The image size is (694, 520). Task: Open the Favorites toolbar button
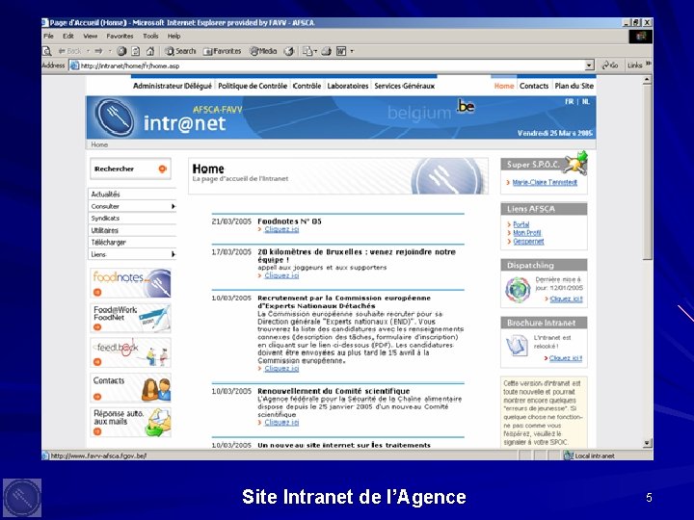[222, 51]
